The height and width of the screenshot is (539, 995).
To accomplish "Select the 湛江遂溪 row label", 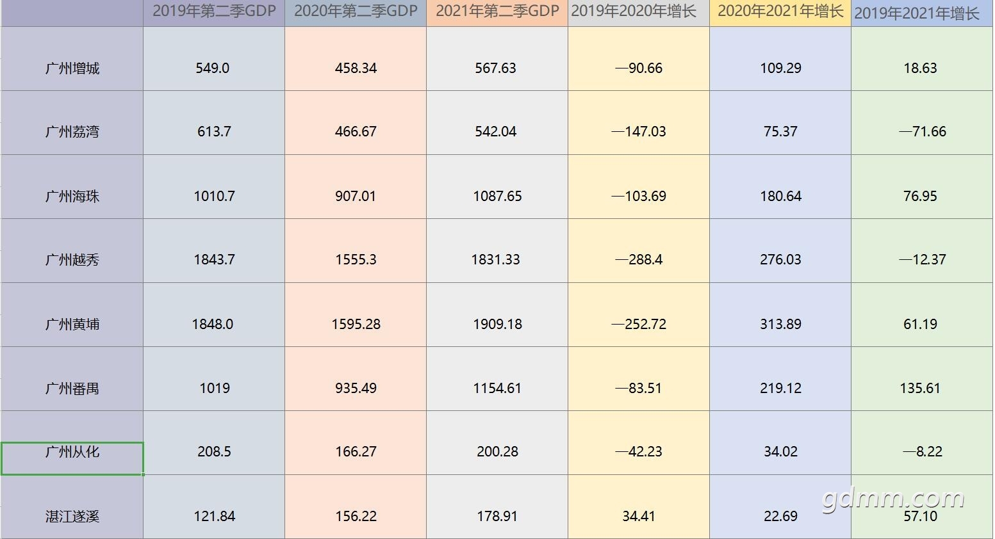I will (x=72, y=507).
